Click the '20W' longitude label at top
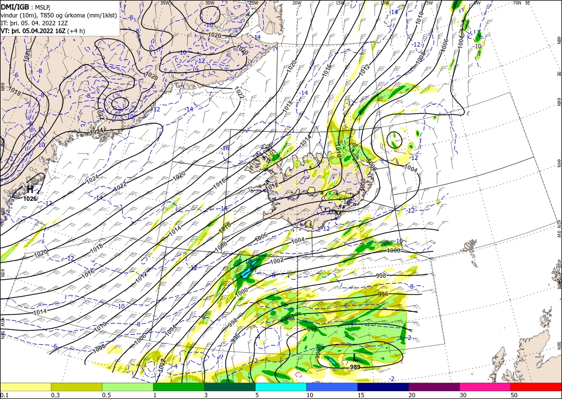The height and width of the screenshot is (399, 562). [x=296, y=2]
